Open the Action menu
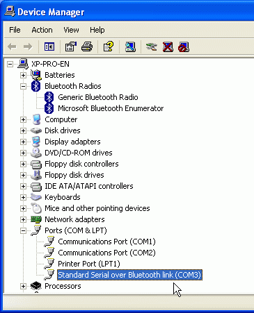Screen dimensions: 254x313 (x=42, y=30)
